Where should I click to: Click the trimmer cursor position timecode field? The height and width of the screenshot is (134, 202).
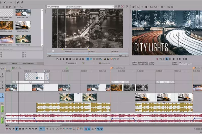(x=72, y=63)
